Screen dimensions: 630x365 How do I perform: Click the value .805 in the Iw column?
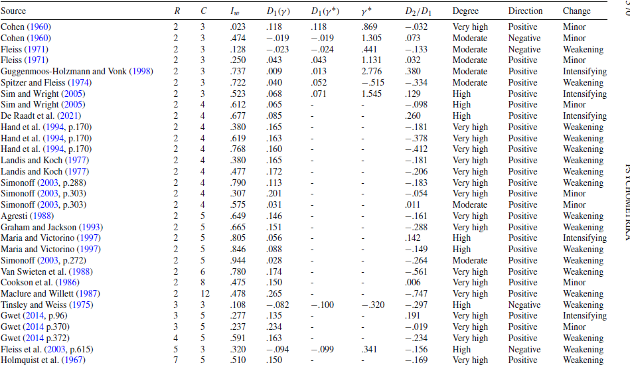[x=238, y=238]
